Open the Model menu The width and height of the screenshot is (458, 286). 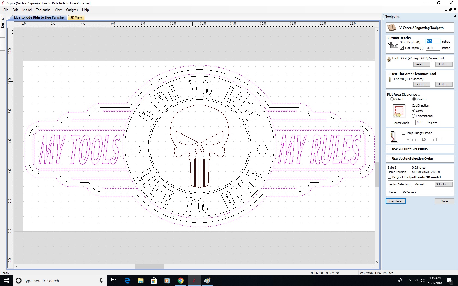click(x=27, y=10)
